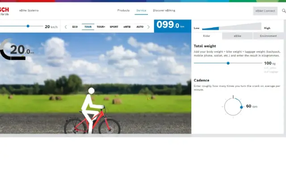Click the Total weight slider handle
Screen dimensions: 286x172
(228, 63)
